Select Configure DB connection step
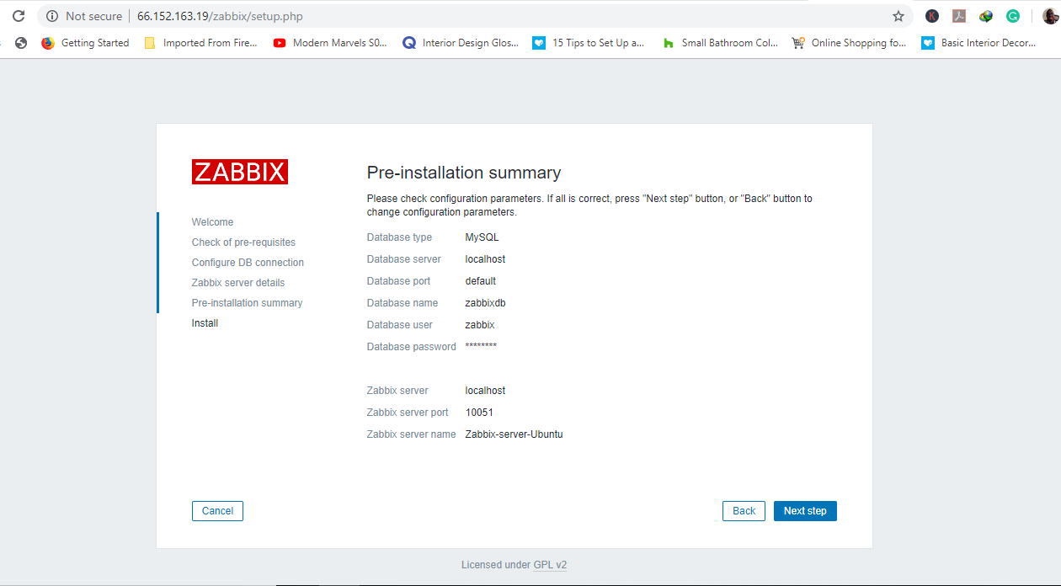 click(x=248, y=263)
